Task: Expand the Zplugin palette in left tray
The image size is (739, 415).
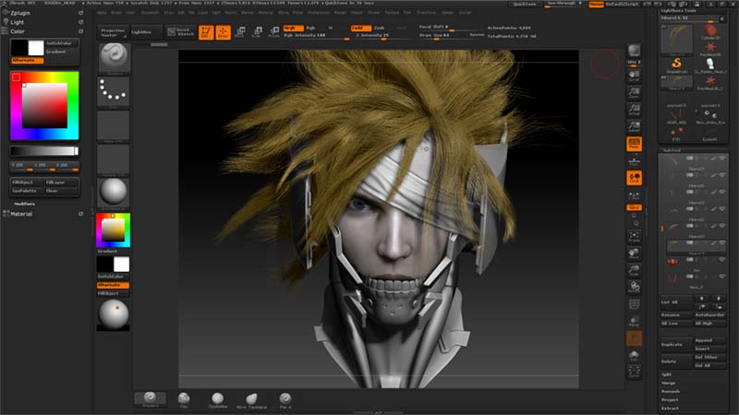Action: [20, 13]
